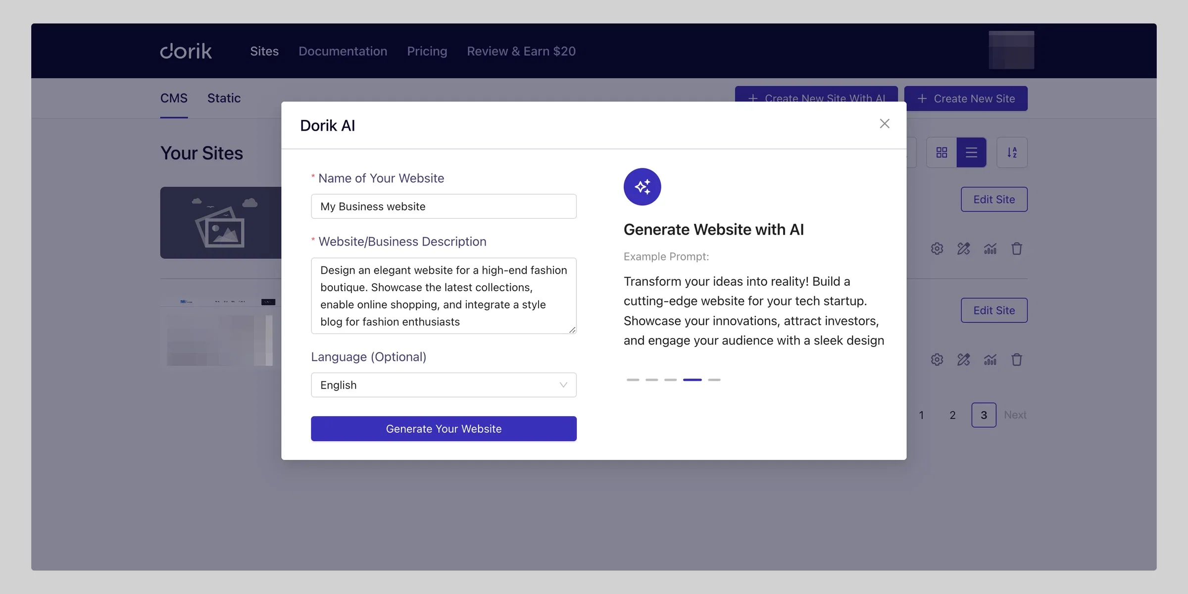This screenshot has height=594, width=1188.
Task: View analytics chart for second site
Action: [990, 359]
